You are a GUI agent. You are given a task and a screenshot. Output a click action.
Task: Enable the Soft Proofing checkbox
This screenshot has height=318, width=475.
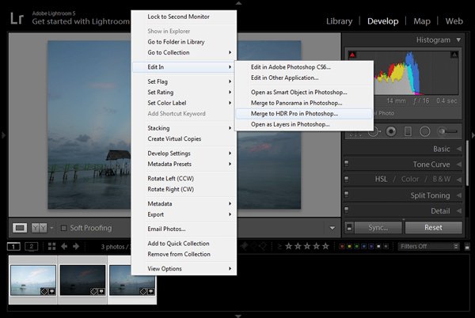point(64,228)
